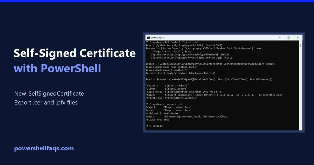Click the "Names:" Where-Object script line

point(215,95)
